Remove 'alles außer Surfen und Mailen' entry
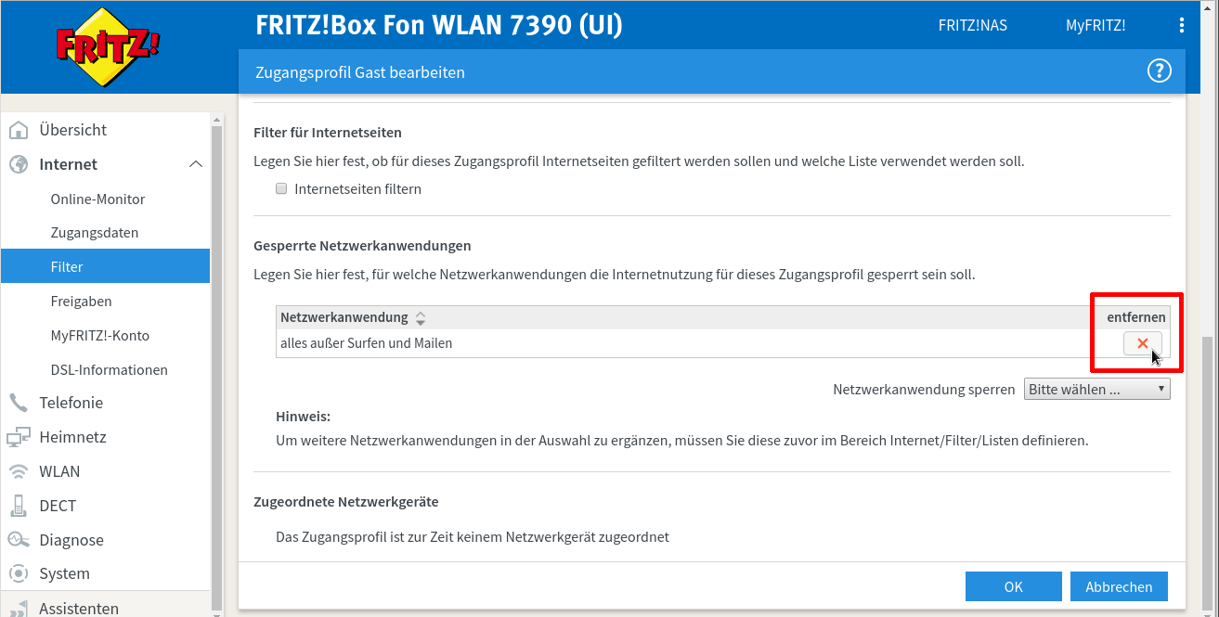The height and width of the screenshot is (617, 1219). click(1142, 343)
